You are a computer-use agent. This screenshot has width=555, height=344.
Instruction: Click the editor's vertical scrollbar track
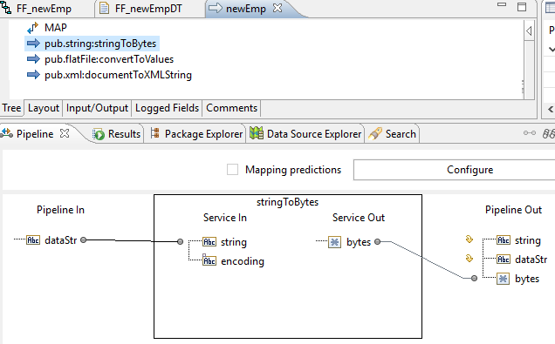tap(529, 71)
